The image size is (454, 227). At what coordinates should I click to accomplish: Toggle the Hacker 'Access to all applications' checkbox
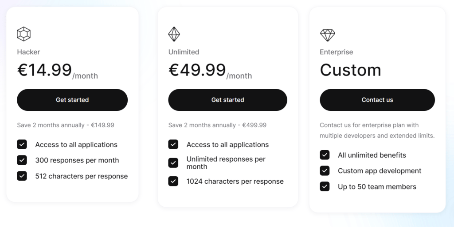pos(22,144)
